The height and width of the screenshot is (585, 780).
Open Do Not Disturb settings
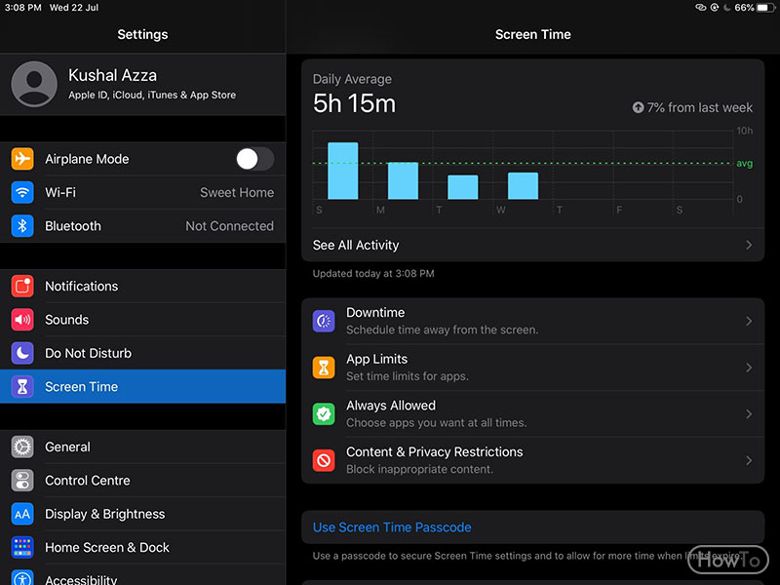[142, 353]
